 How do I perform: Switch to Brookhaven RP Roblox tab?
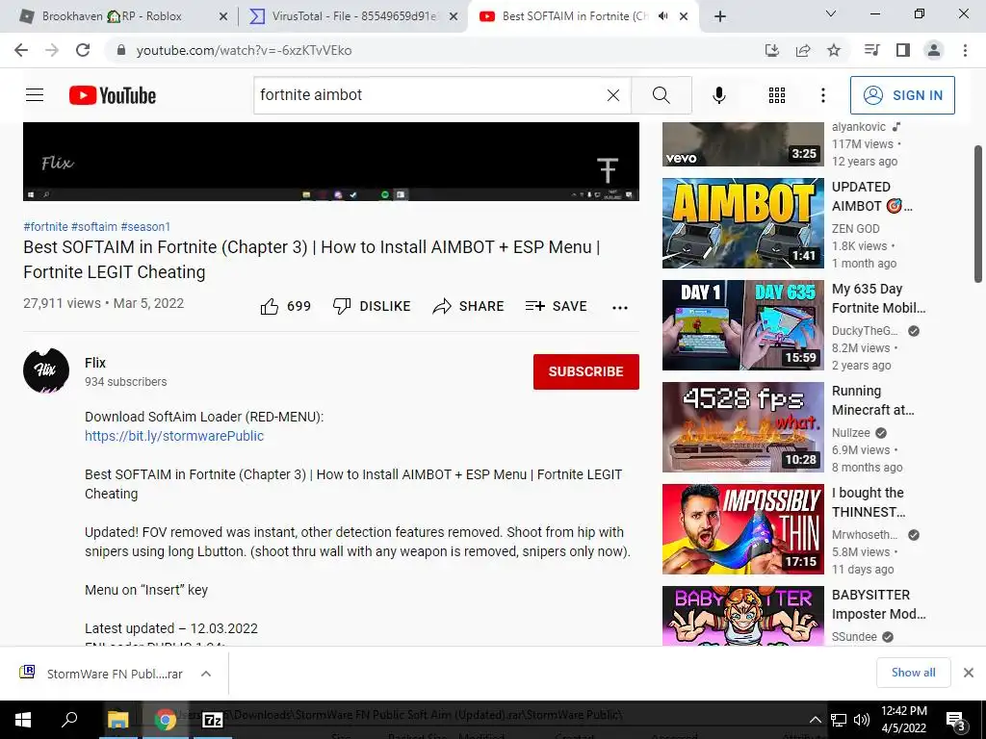tap(112, 16)
